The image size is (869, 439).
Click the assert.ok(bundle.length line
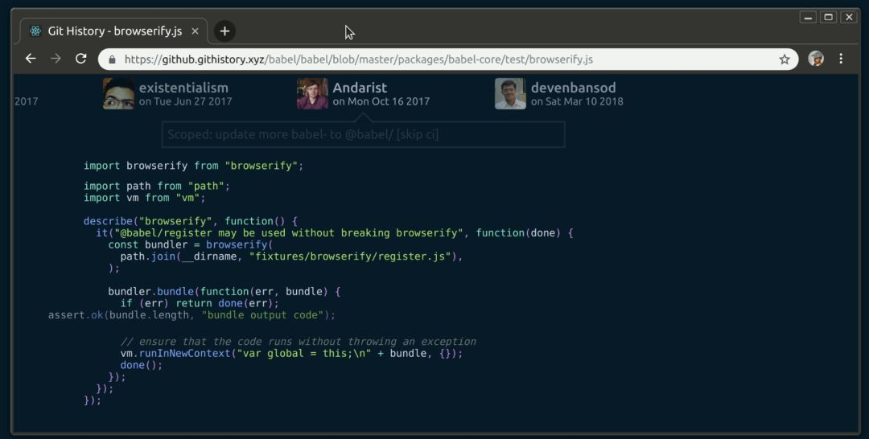point(192,315)
